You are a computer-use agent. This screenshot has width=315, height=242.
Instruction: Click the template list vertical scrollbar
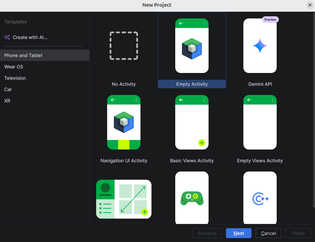[x=314, y=109]
